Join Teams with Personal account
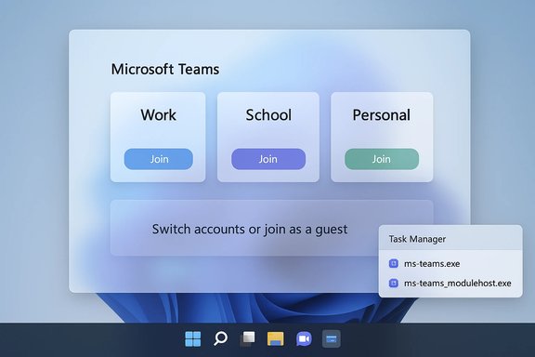 (x=382, y=159)
